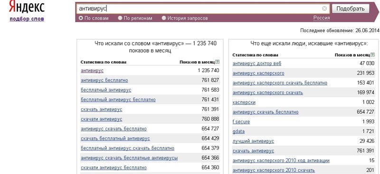Viewport: 380px width, 174px height.
Task: Open the лучший антивирус link
Action: pyautogui.click(x=253, y=141)
